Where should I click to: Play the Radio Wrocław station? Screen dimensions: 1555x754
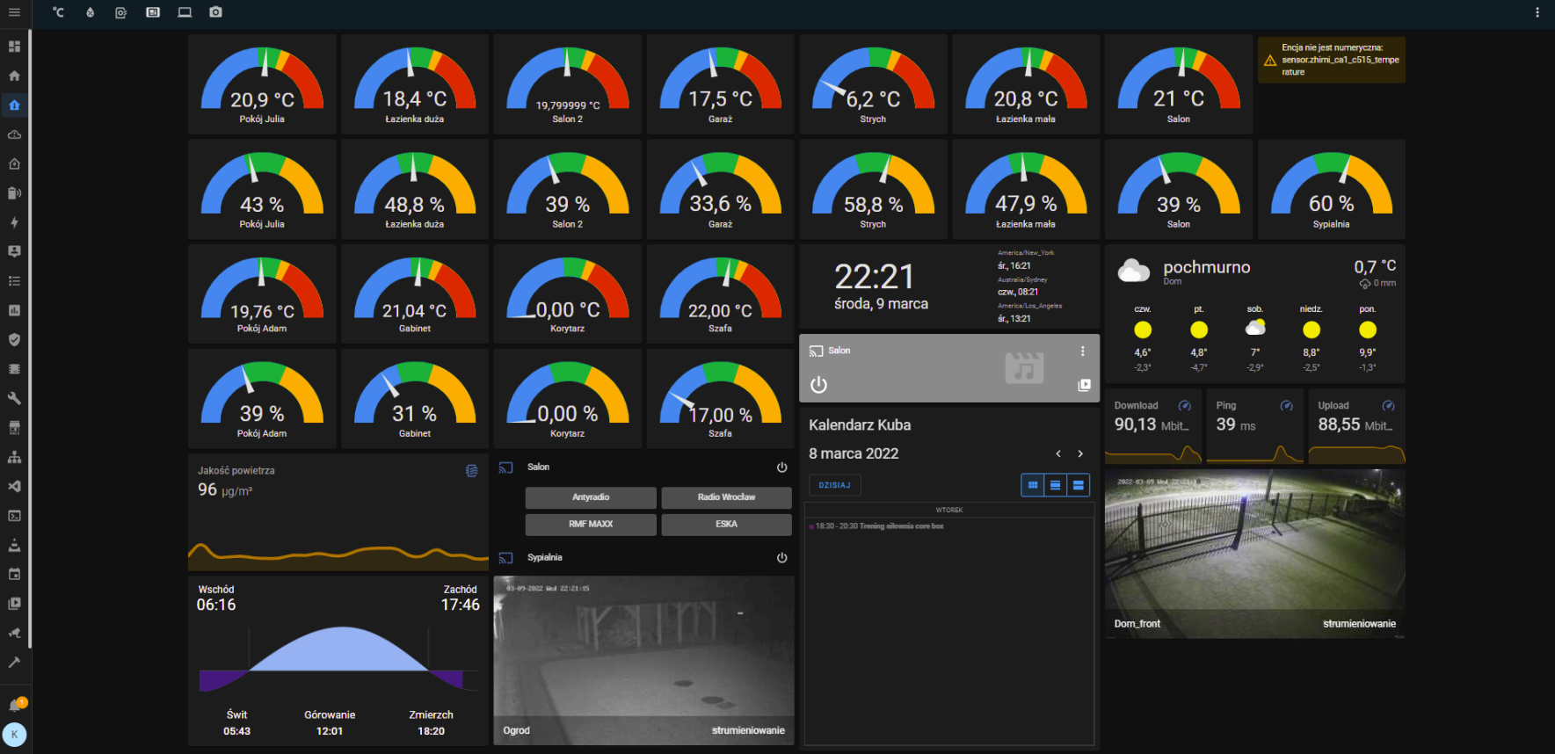[x=726, y=497]
